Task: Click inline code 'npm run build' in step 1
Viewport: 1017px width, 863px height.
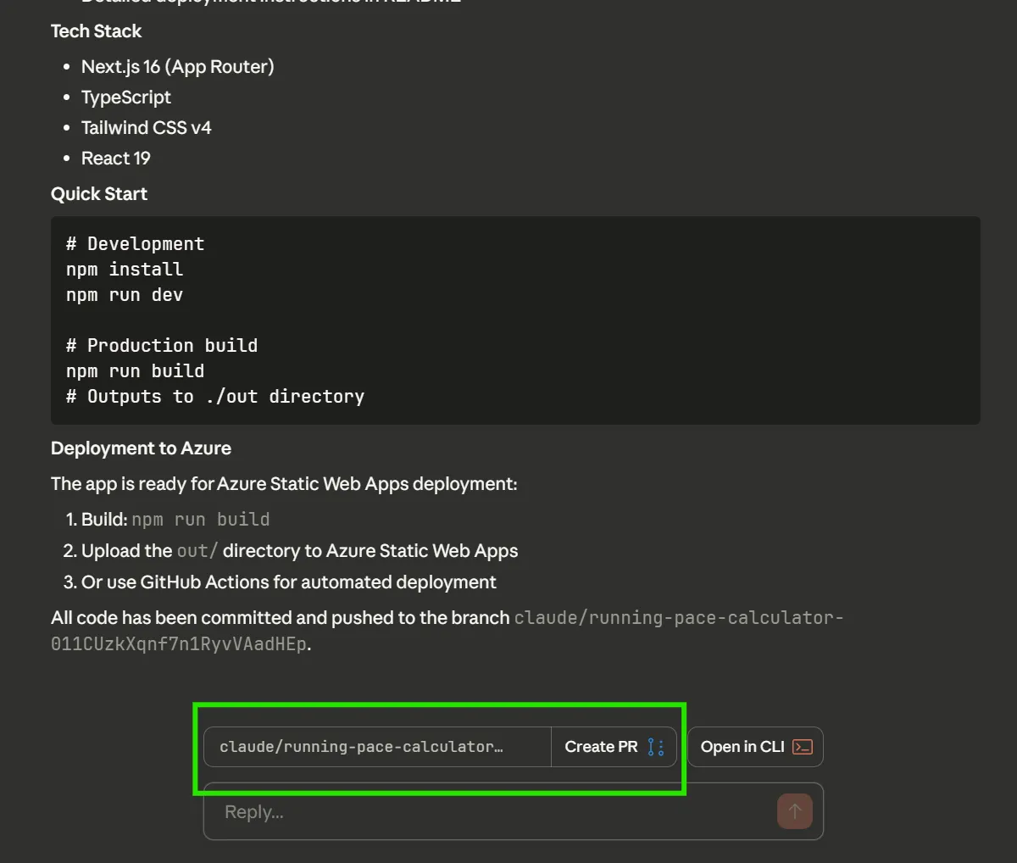Action: 201,520
